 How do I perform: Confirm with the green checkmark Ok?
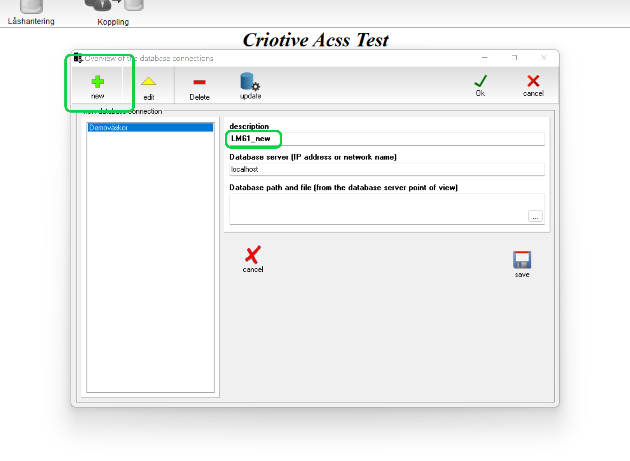pyautogui.click(x=480, y=82)
